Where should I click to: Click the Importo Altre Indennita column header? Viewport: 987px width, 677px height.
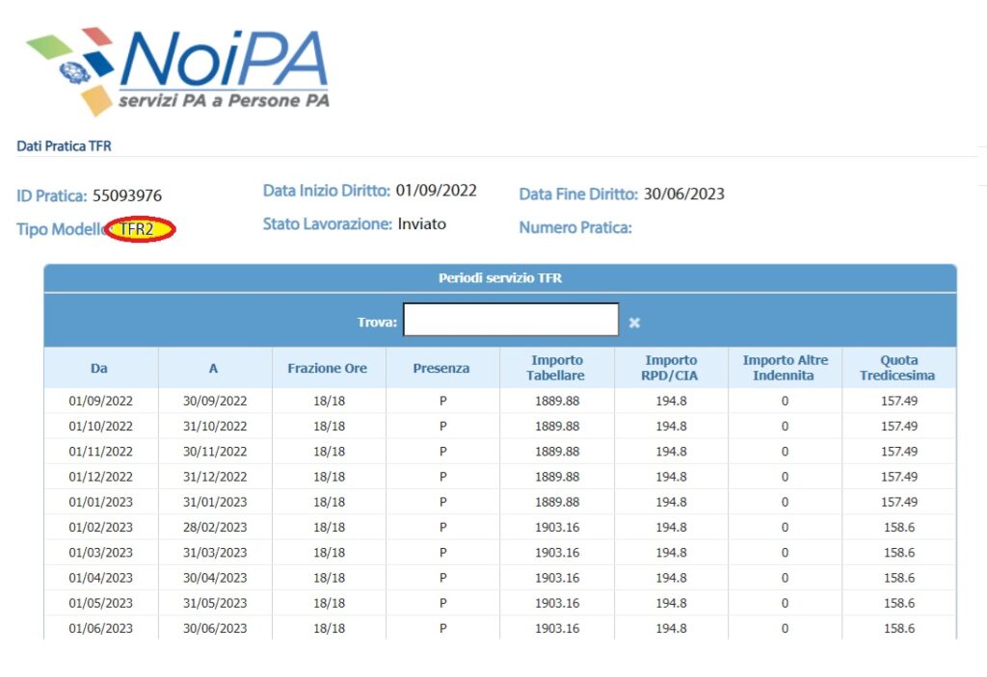[x=785, y=368]
